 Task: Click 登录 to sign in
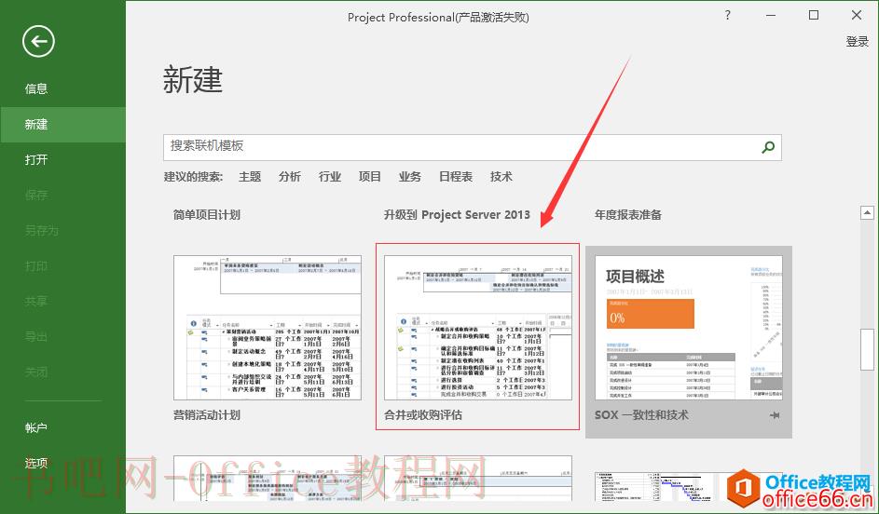[x=857, y=41]
